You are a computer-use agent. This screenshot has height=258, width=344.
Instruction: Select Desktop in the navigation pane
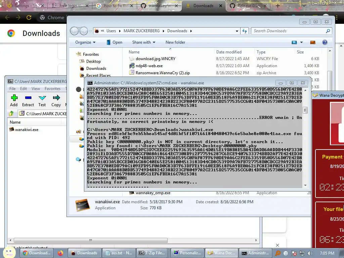point(93,61)
